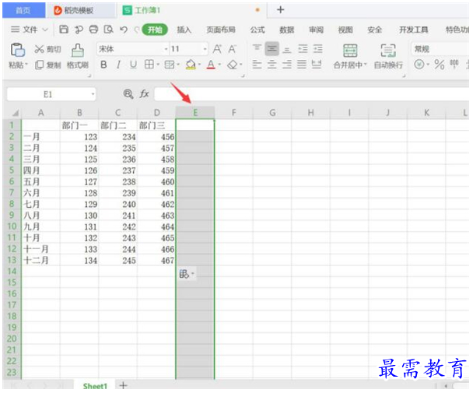Click the Cut (剪切) scissors button
473x393 pixels.
point(47,49)
